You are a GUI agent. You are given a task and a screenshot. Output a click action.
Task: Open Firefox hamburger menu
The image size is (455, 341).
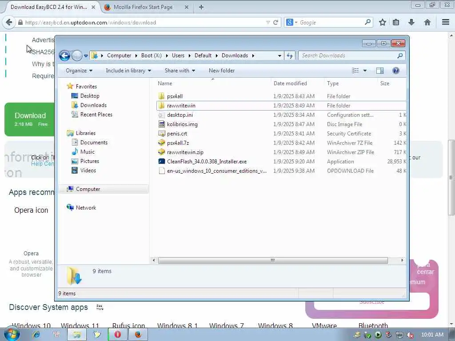click(x=446, y=22)
